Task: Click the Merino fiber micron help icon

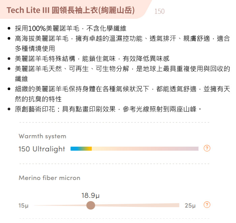Action: point(207,205)
